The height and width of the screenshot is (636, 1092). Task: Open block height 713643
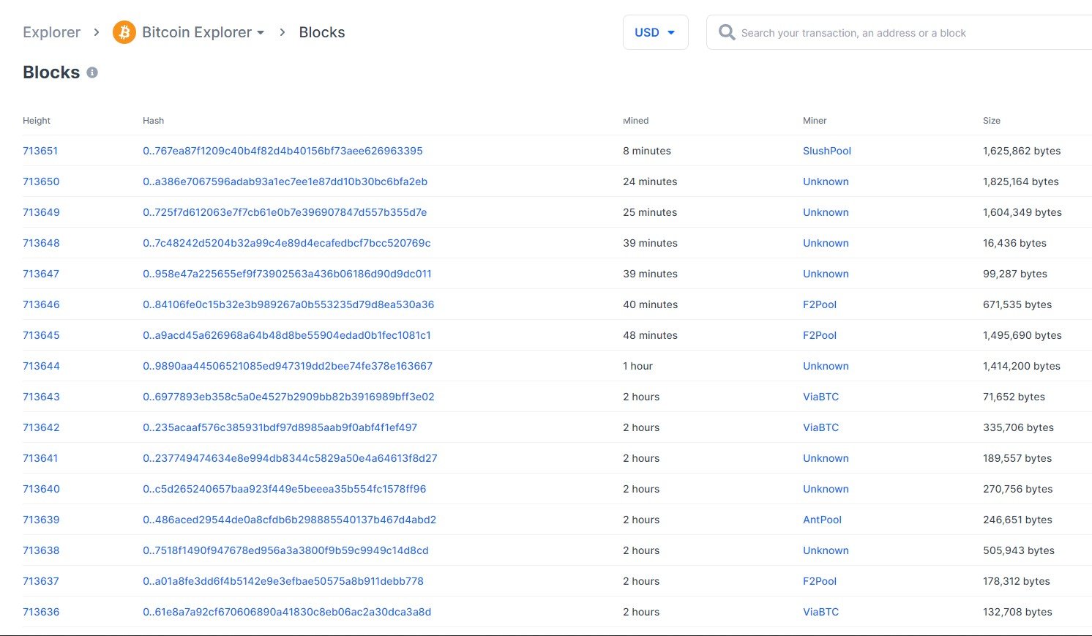[x=41, y=397]
